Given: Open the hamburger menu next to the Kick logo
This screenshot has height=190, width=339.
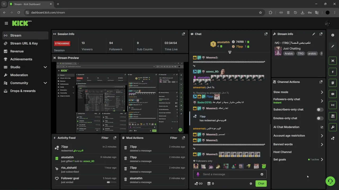Looking at the screenshot, I should [6, 23].
